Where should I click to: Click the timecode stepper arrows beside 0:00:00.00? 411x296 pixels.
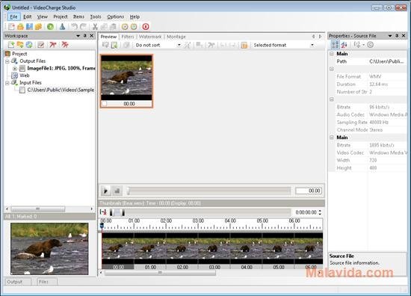tap(320, 212)
